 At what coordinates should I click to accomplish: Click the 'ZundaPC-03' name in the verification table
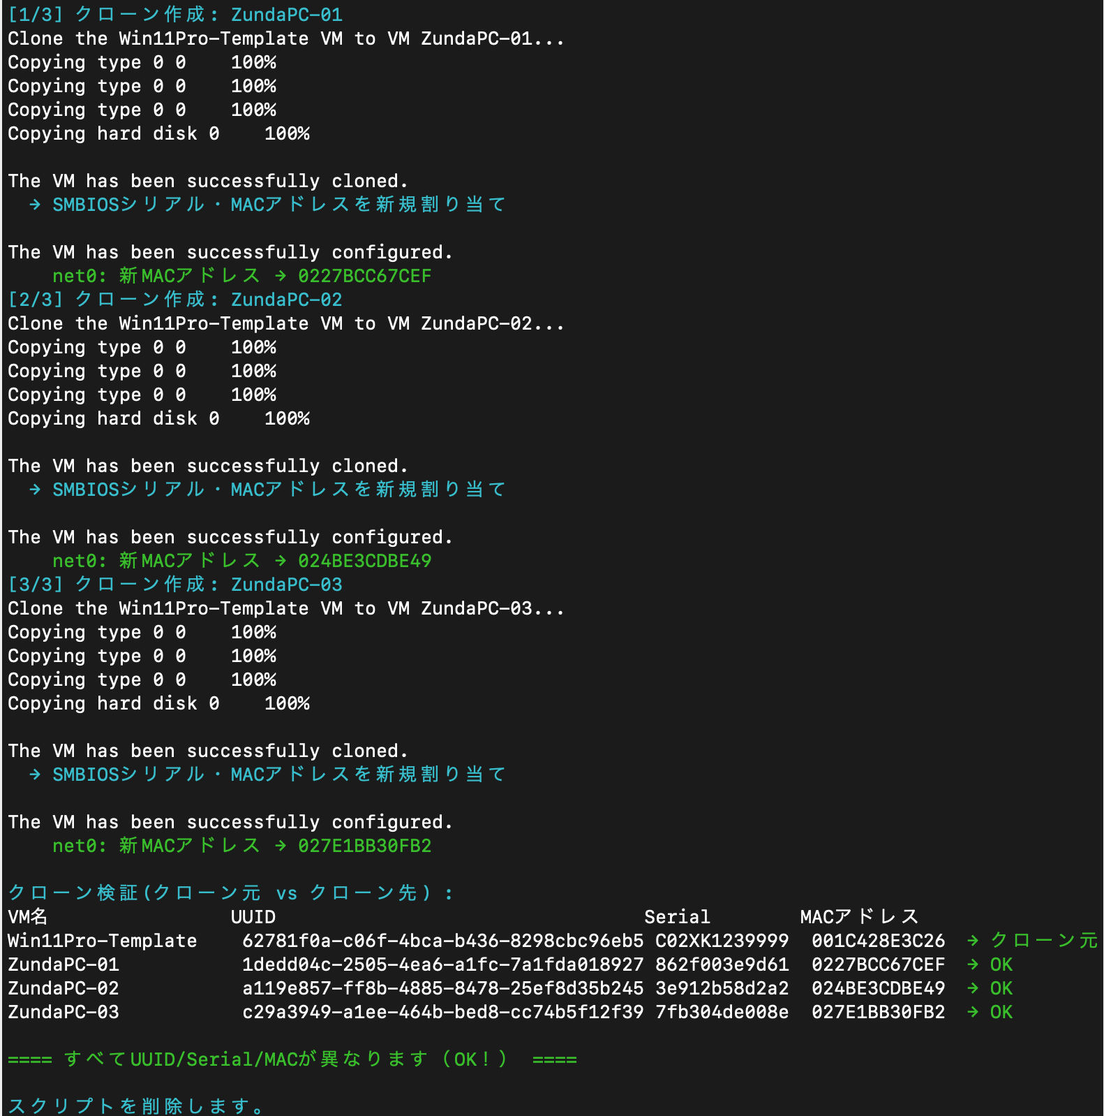64,1012
